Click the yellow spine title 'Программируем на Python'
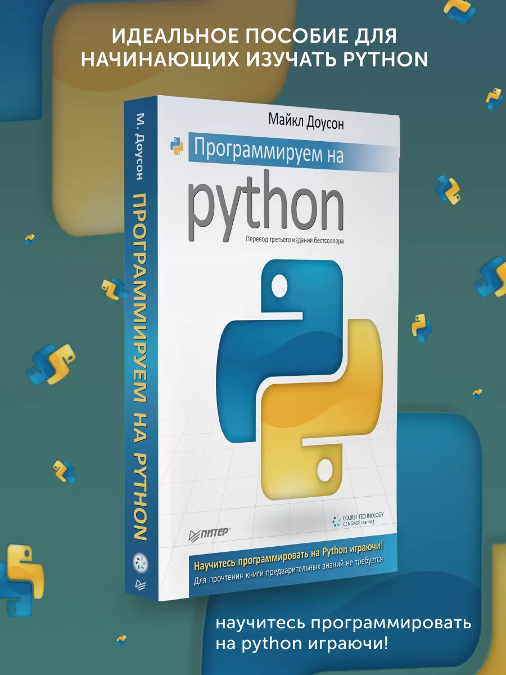The height and width of the screenshot is (675, 506). pos(138,366)
